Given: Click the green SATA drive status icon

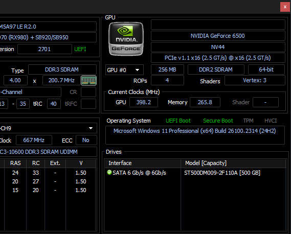Looking at the screenshot, I should (x=109, y=173).
